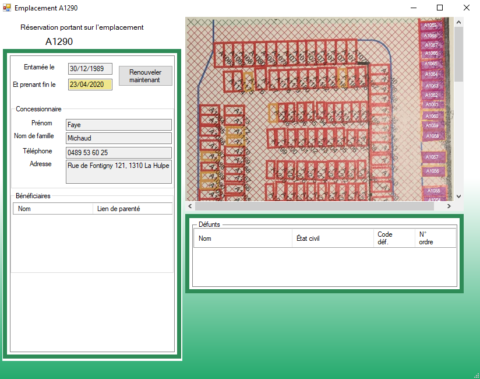The image size is (480, 379).
Task: Select plot A1058 on the map
Action: [x=432, y=136]
